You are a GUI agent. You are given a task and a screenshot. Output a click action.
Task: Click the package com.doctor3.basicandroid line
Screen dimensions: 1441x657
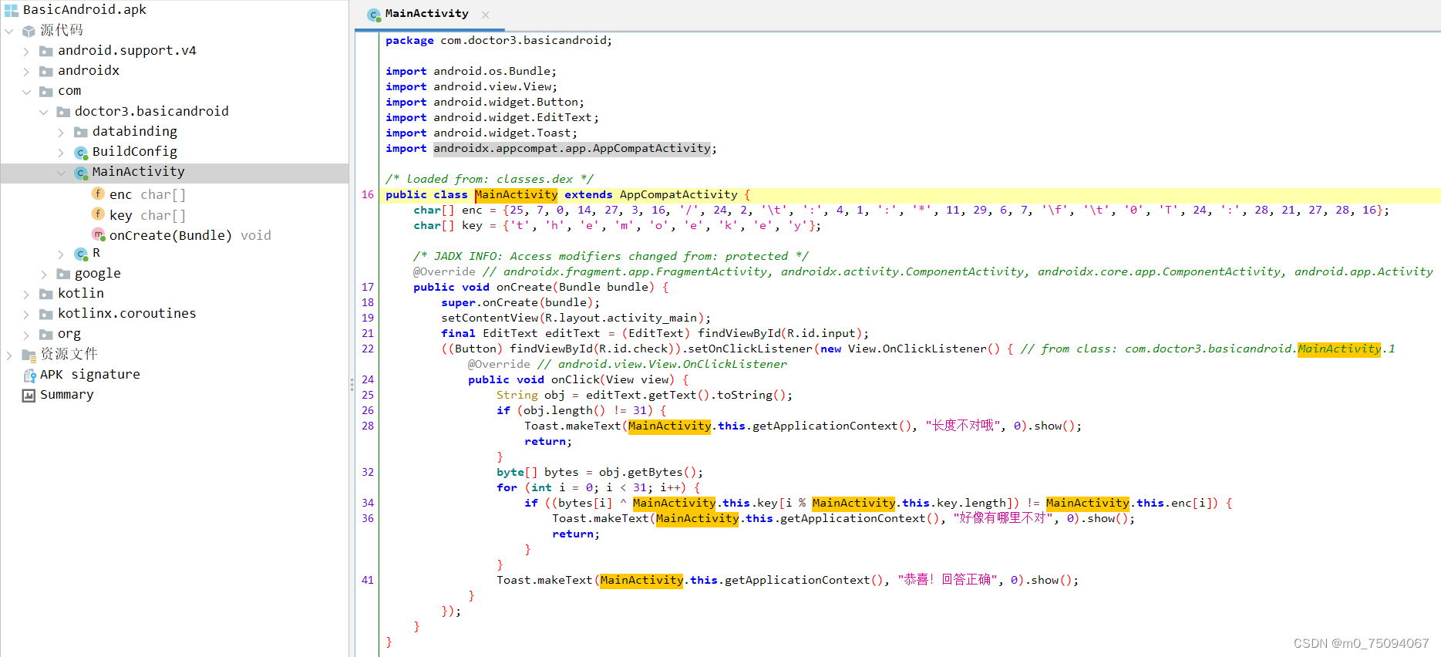point(499,40)
